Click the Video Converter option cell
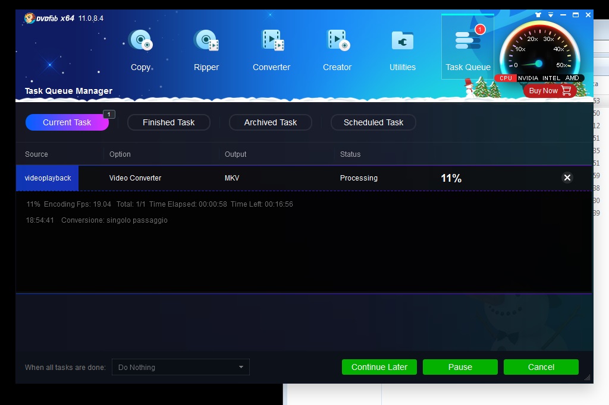Viewport: 609px width, 405px height. pos(135,178)
